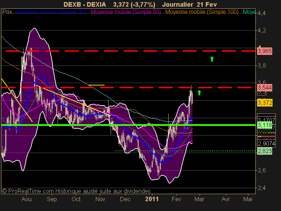This screenshot has width=281, height=211.
Task: Click the 4,2 price axis label
Action: [x=262, y=31]
